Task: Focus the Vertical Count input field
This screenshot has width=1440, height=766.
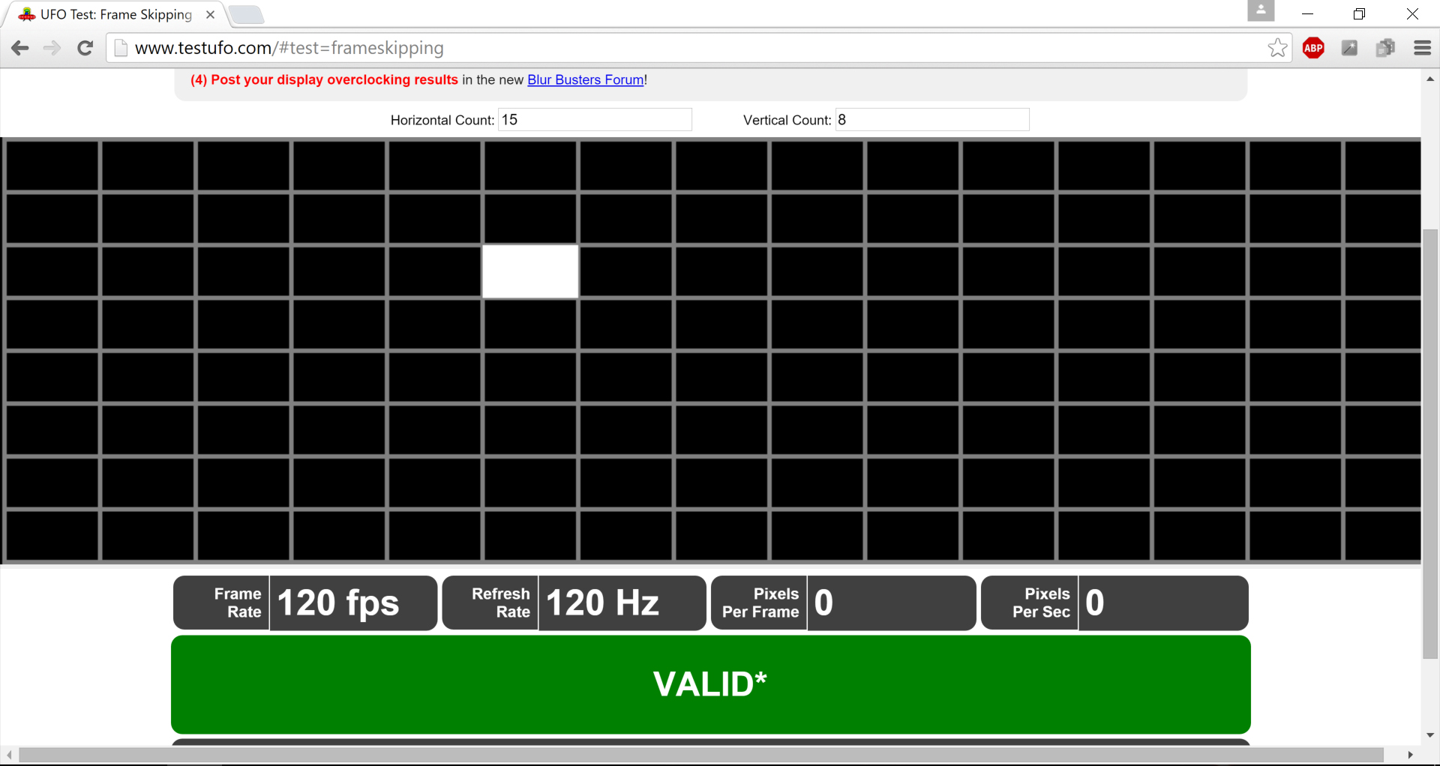Action: coord(932,120)
